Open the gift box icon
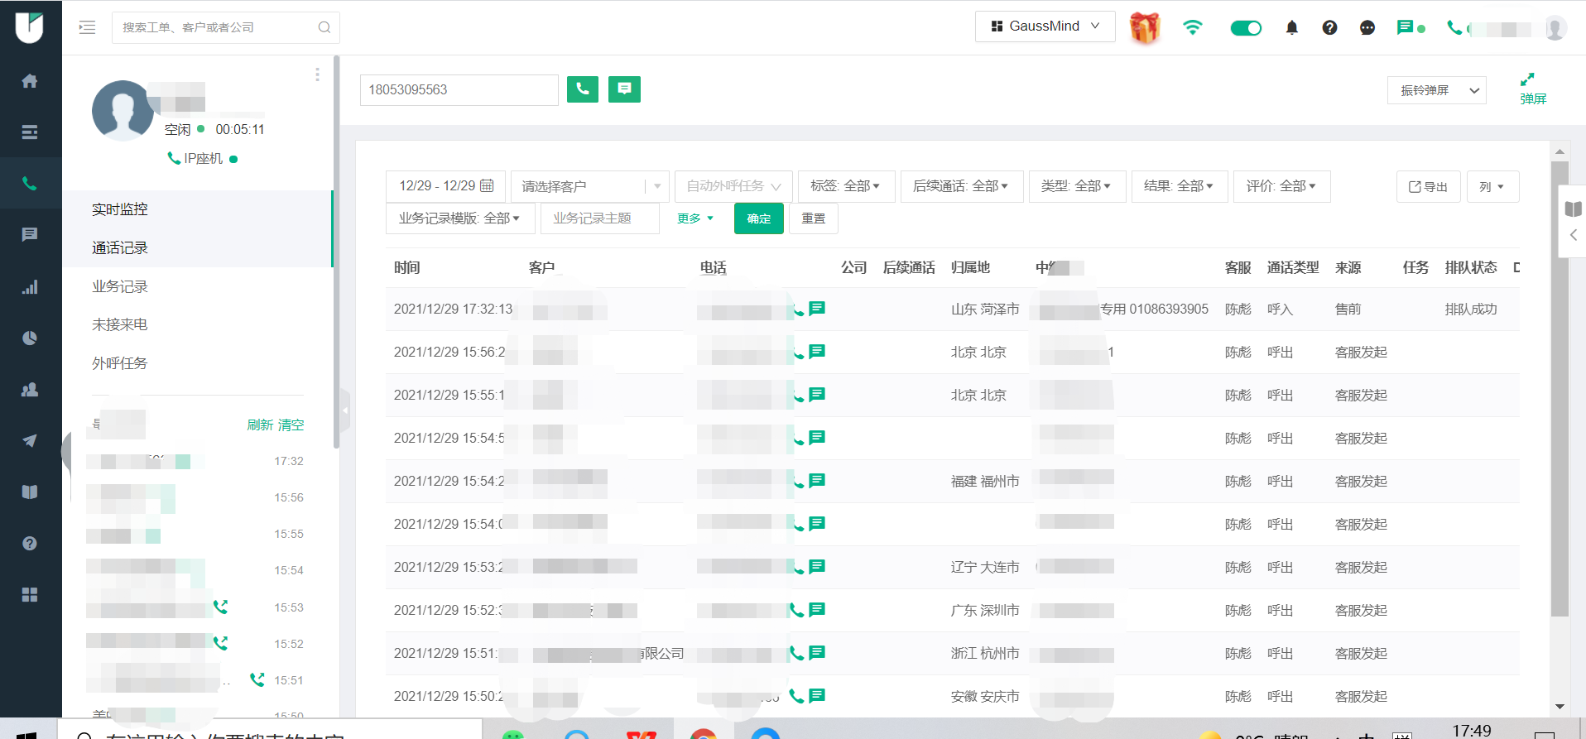The width and height of the screenshot is (1586, 739). point(1145,27)
